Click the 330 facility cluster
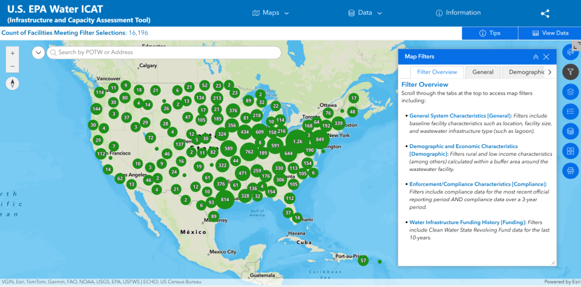581x287 pixels. click(279, 169)
